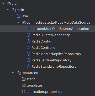95x96 pixels.
Task: Select RedisClusterRepository class name
Action: pos(51,35)
